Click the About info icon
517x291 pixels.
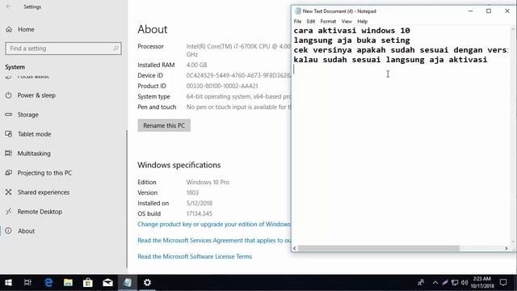[9, 231]
